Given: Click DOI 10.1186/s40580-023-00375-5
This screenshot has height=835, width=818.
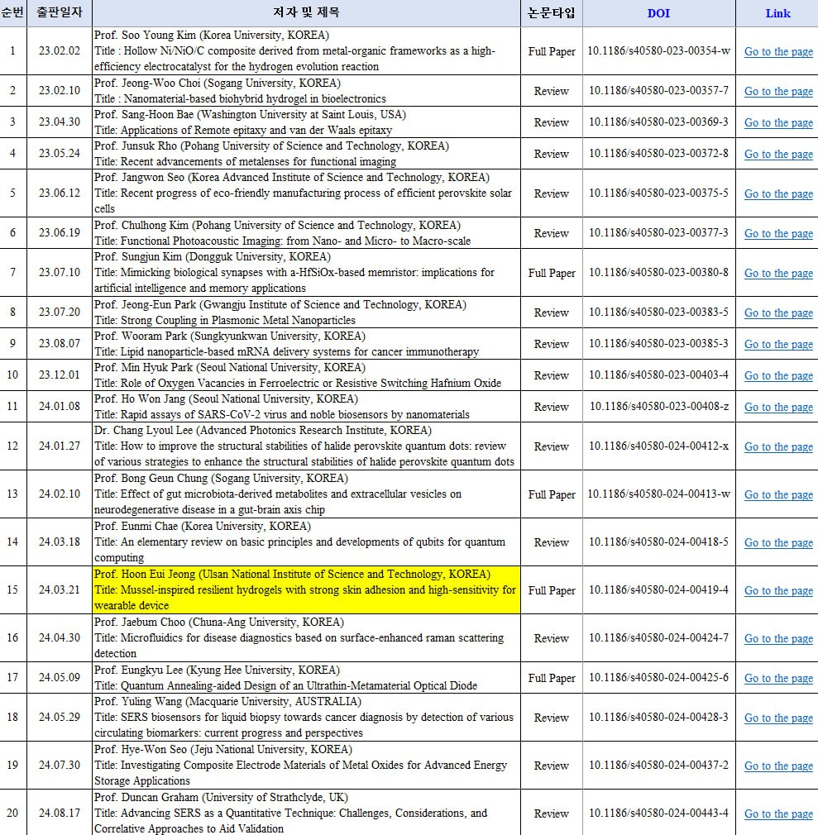Looking at the screenshot, I should (658, 193).
